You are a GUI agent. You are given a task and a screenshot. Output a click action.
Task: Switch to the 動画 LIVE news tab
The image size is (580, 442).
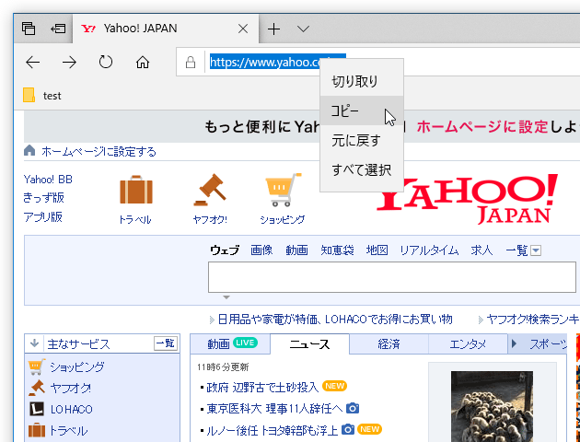[x=230, y=344]
